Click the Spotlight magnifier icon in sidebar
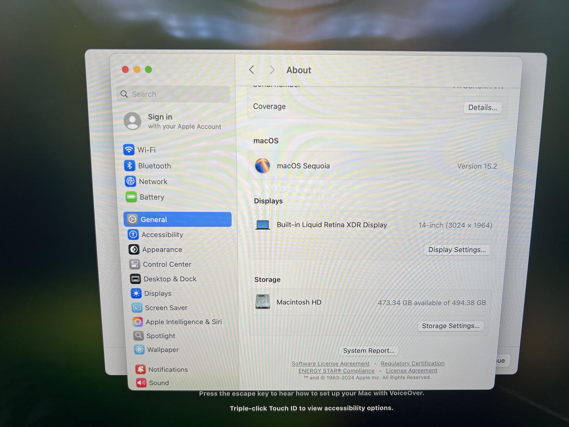This screenshot has height=427, width=569. pos(139,336)
